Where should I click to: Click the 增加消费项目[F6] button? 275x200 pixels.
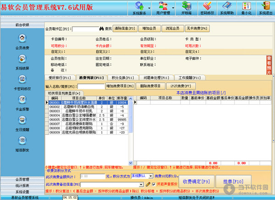click(120, 86)
